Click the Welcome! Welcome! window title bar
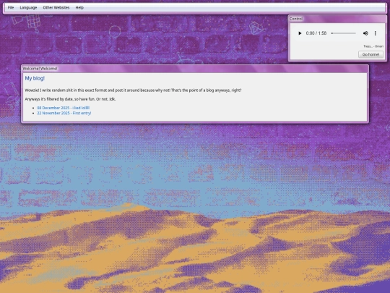Image resolution: width=390 pixels, height=293 pixels. point(195,69)
